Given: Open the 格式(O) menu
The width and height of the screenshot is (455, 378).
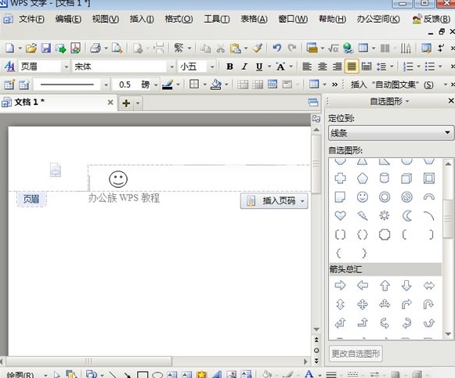Looking at the screenshot, I should click(179, 19).
